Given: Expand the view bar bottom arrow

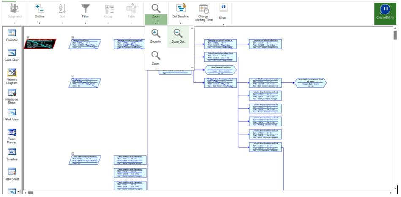Looking at the screenshot, I should [18, 191].
